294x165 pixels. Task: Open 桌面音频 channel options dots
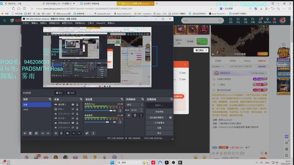[120, 122]
